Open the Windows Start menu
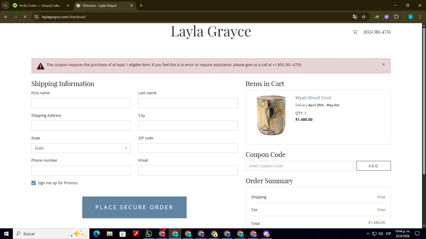426x239 pixels. click(6, 234)
